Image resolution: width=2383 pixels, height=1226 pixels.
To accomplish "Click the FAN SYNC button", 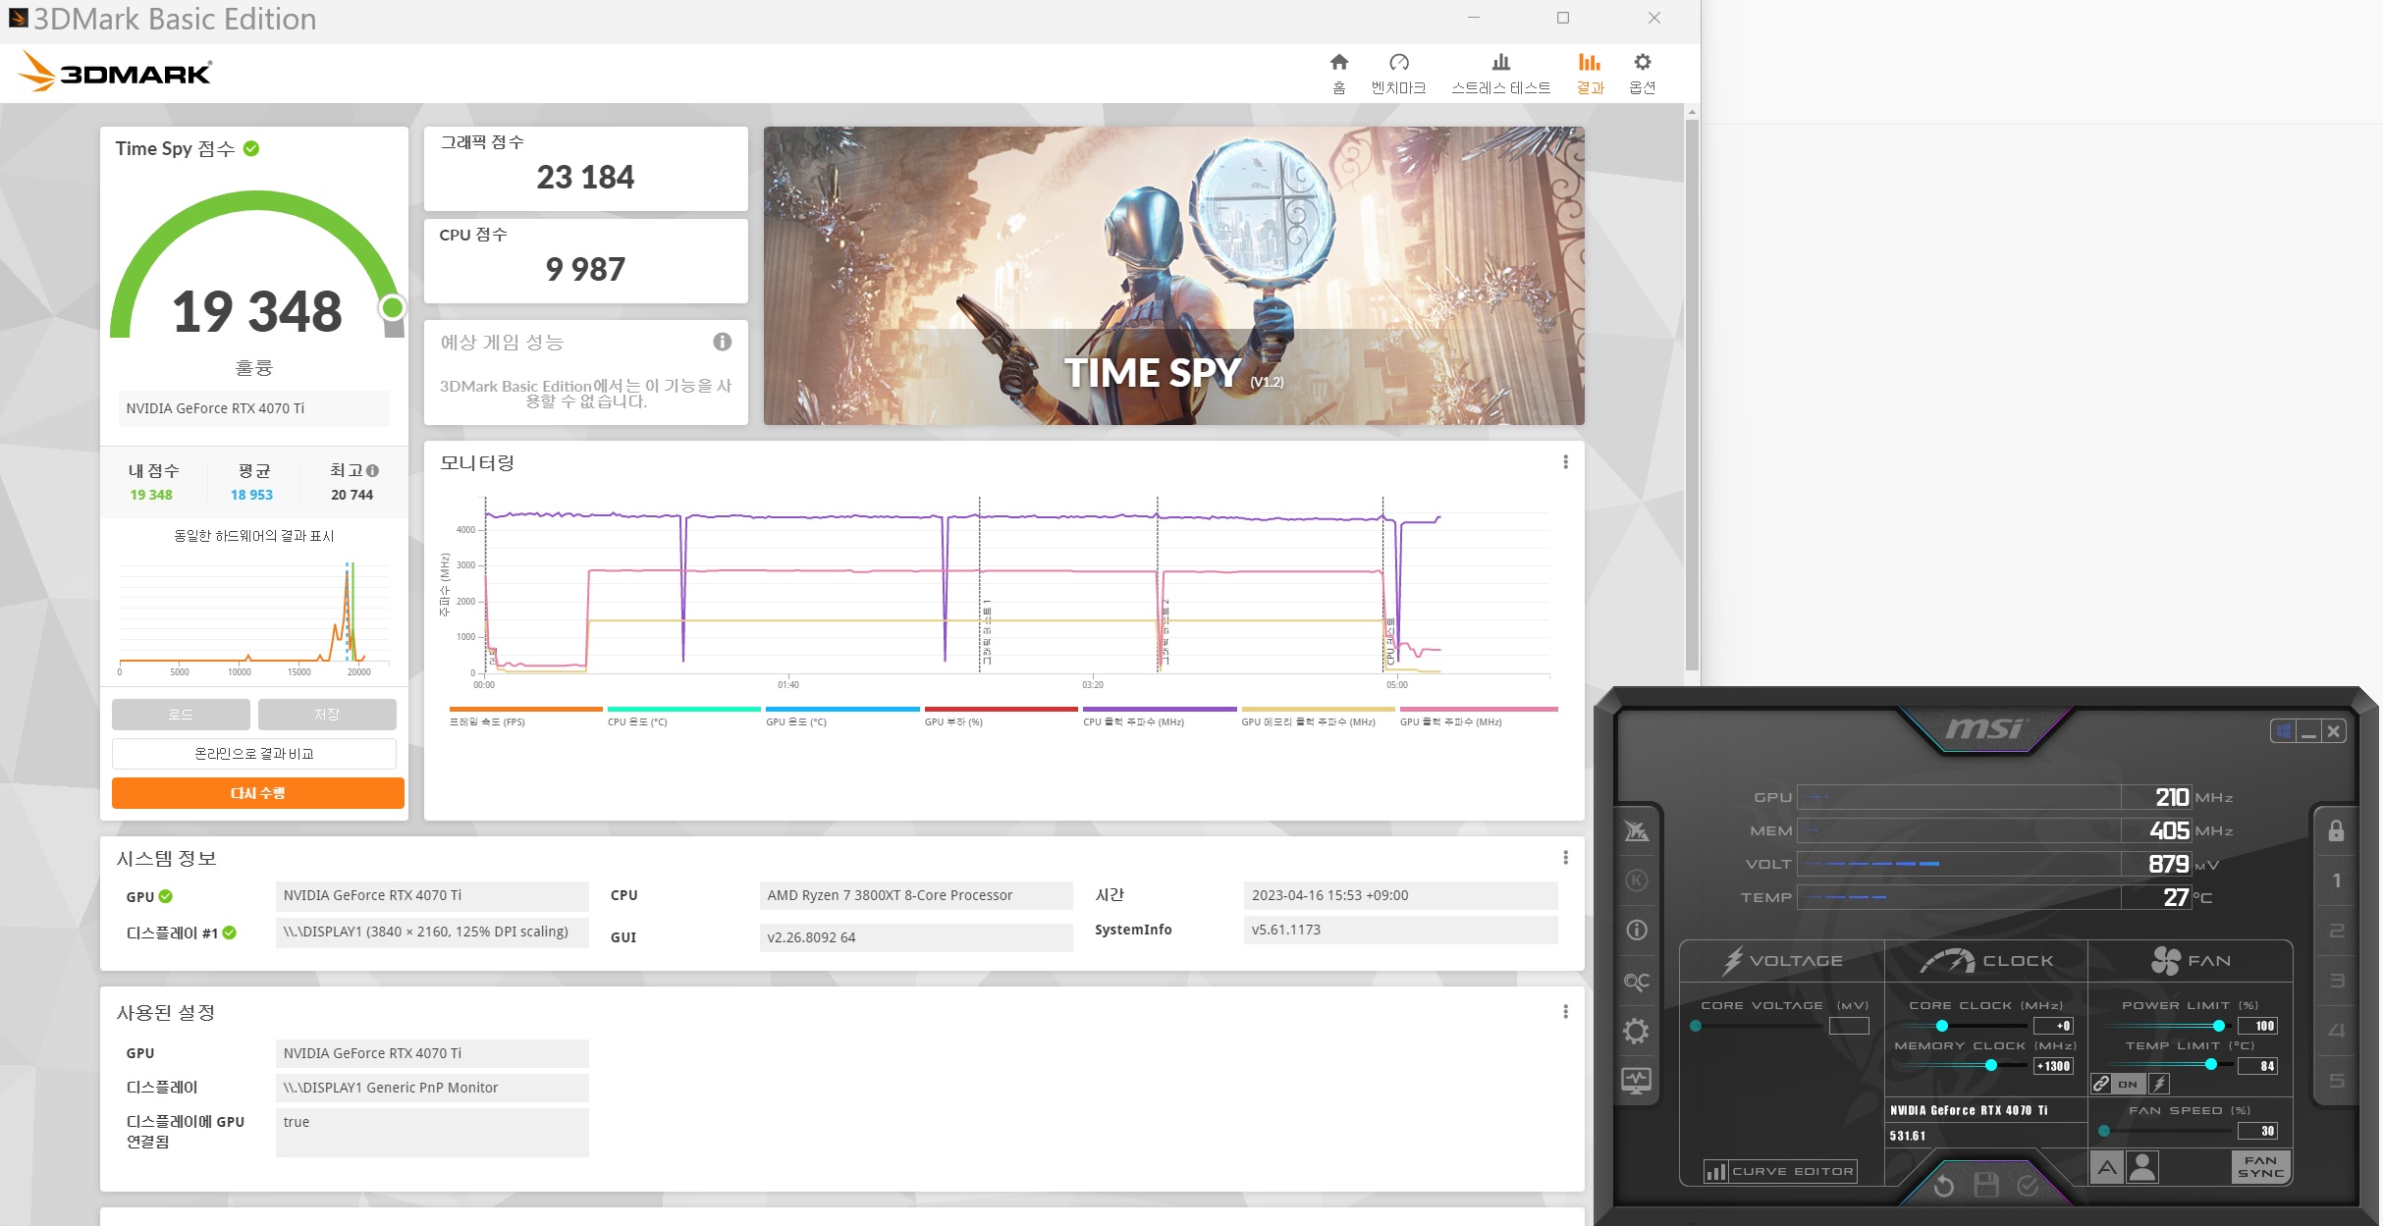I will pyautogui.click(x=2260, y=1167).
